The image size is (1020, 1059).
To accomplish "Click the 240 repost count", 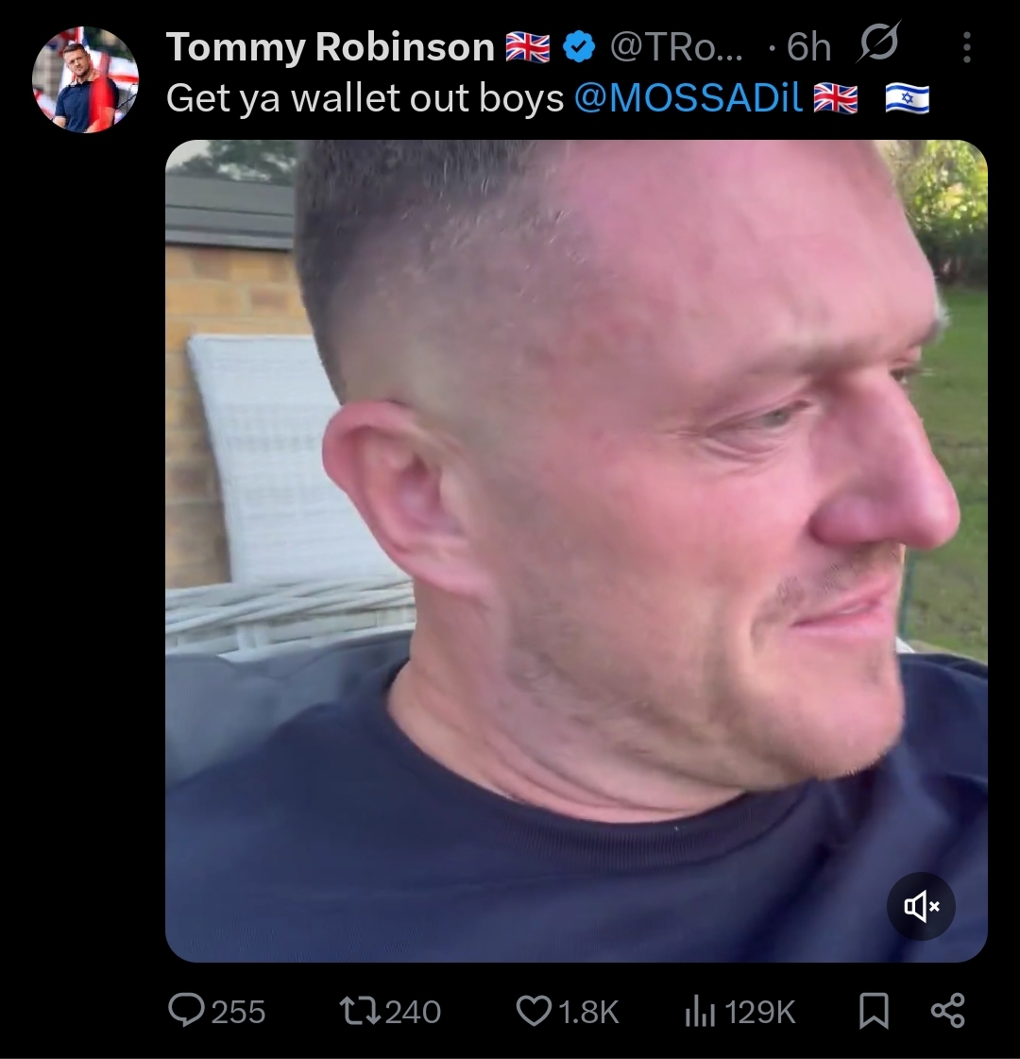I will (413, 1012).
